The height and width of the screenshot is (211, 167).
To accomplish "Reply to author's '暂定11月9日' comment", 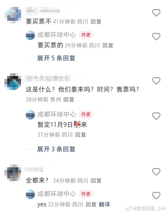I will point(81,135).
